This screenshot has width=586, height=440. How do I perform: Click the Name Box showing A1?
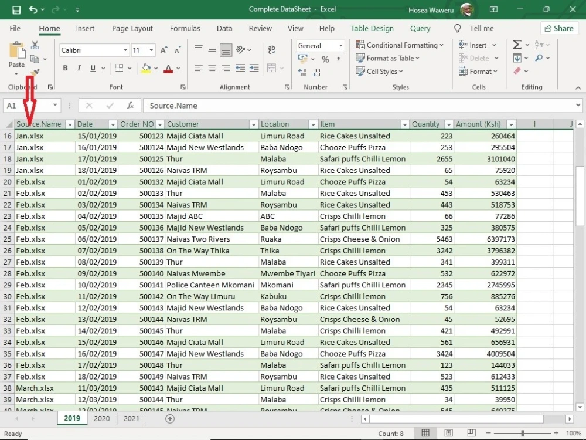(x=27, y=106)
